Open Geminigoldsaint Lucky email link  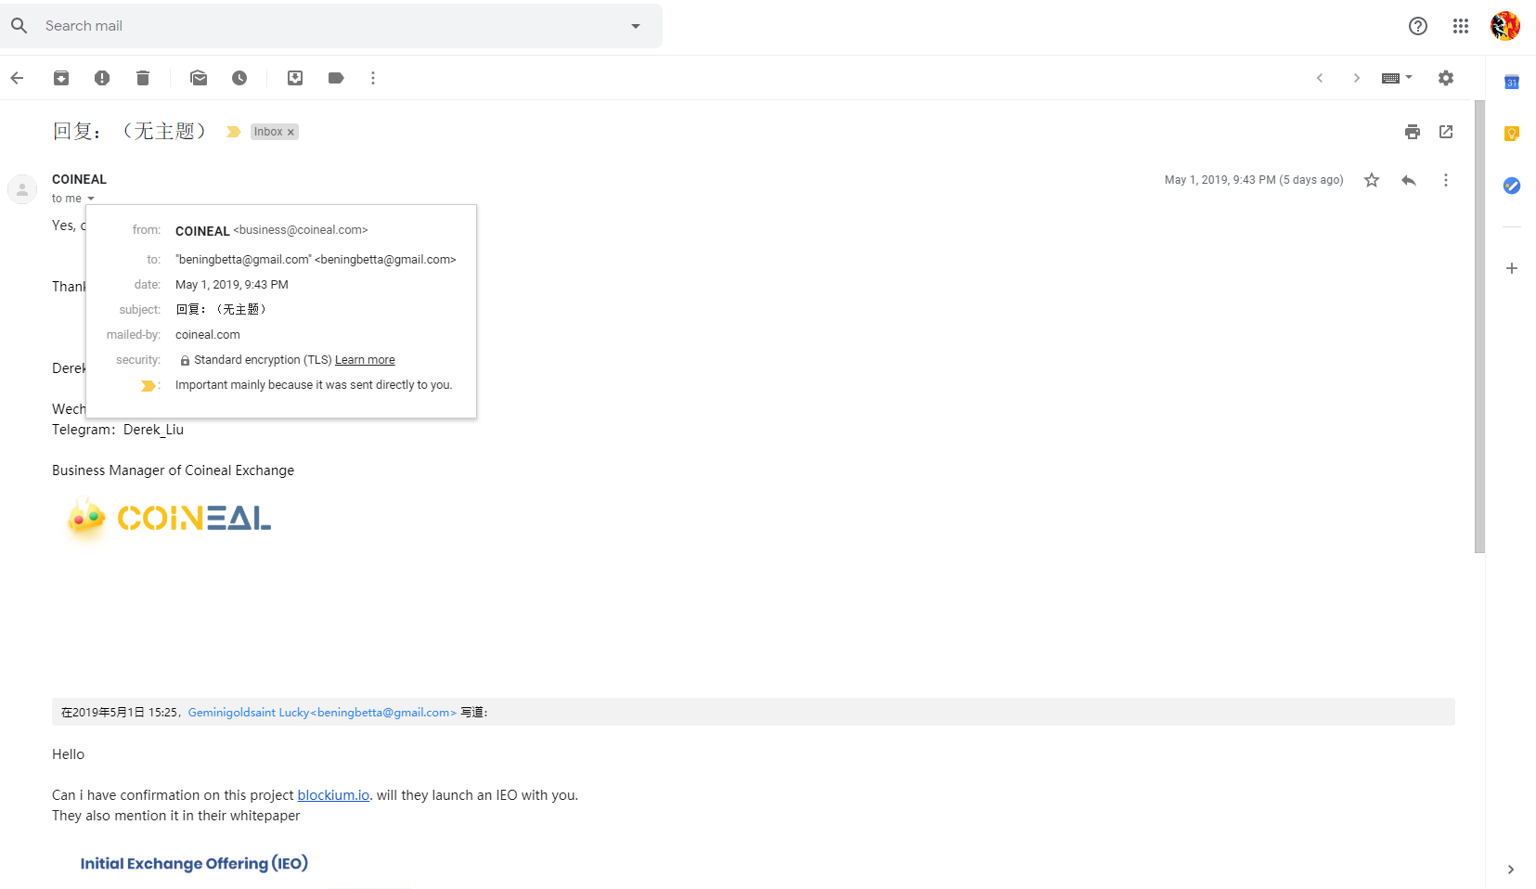[322, 713]
